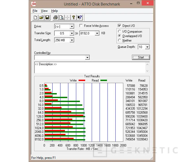Click the green Read legend swatch

(x=104, y=80)
